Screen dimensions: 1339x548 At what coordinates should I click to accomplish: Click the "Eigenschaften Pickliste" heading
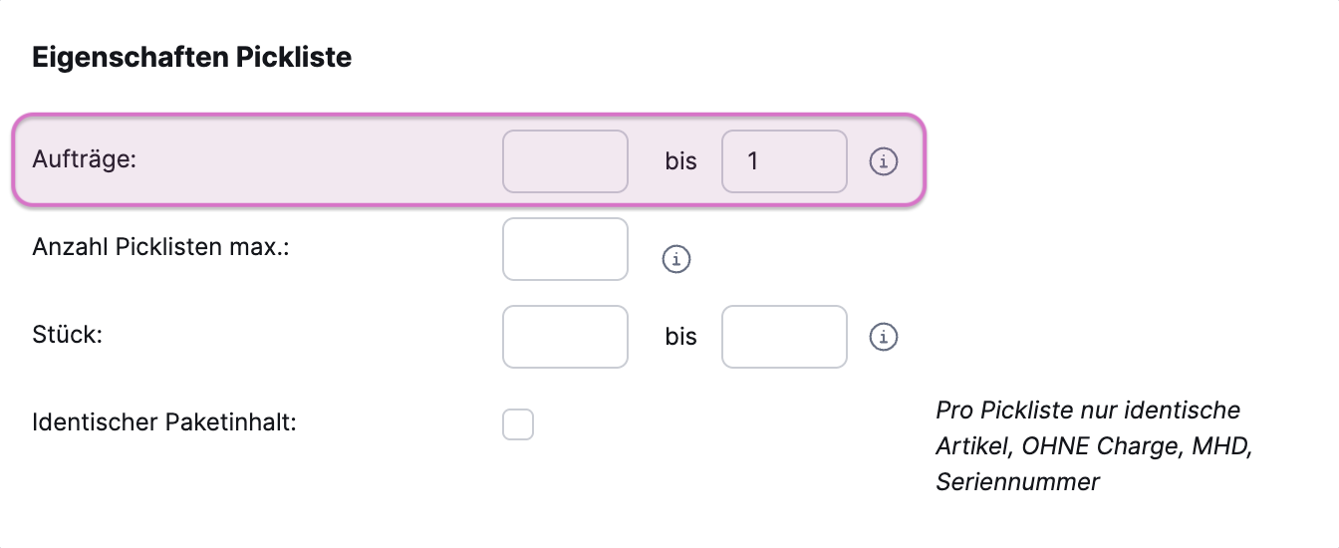coord(191,58)
